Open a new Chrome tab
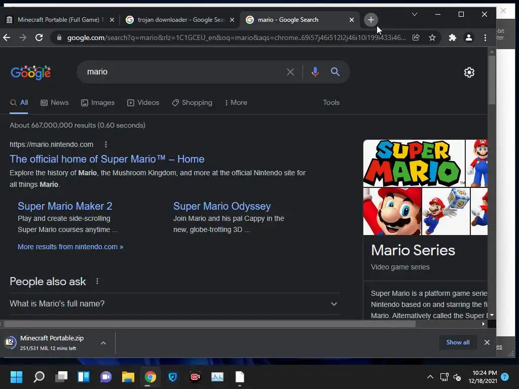The width and height of the screenshot is (519, 389). click(370, 20)
